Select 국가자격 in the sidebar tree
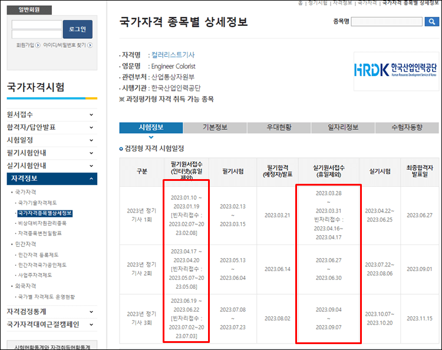 point(25,192)
